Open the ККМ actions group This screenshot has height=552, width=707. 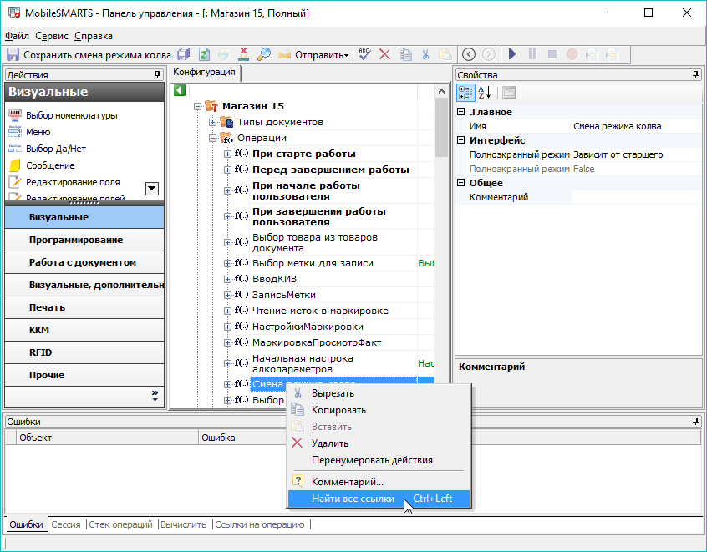coord(84,330)
